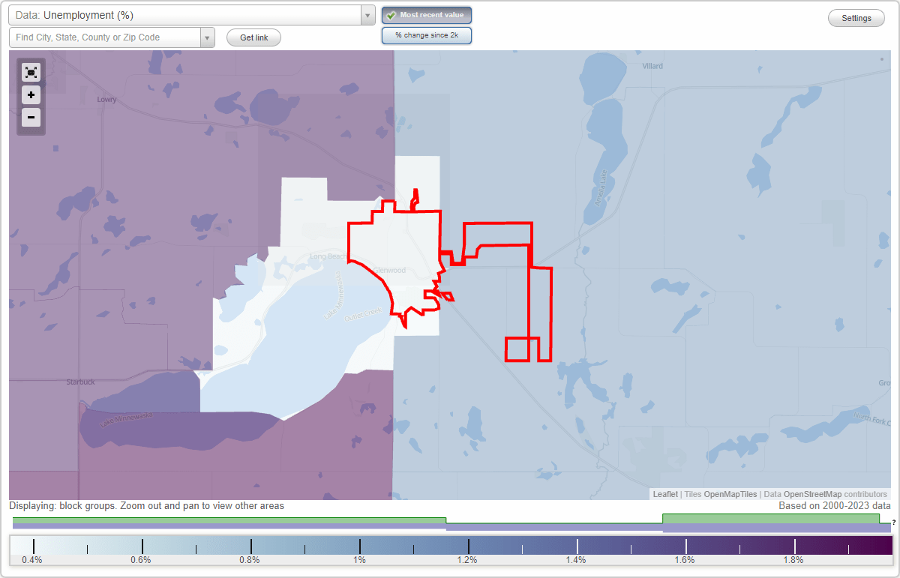Click the 1.2% legend tick
The width and height of the screenshot is (900, 578).
[x=468, y=559]
